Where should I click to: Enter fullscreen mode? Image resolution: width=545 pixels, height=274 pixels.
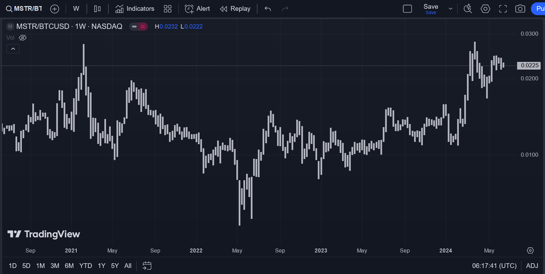click(x=503, y=9)
